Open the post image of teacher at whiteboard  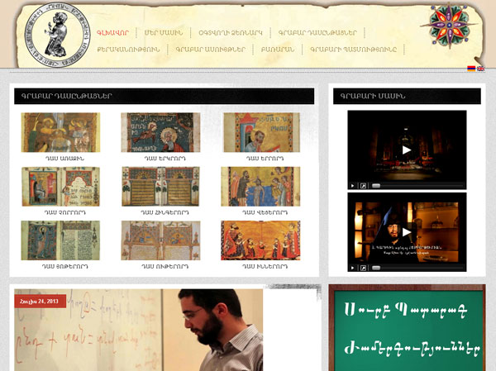coord(139,330)
